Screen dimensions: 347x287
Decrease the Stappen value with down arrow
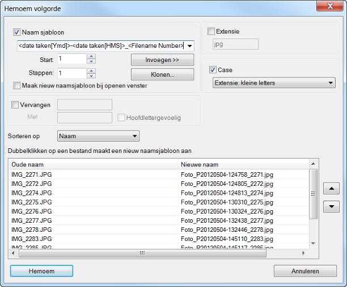pyautogui.click(x=91, y=76)
